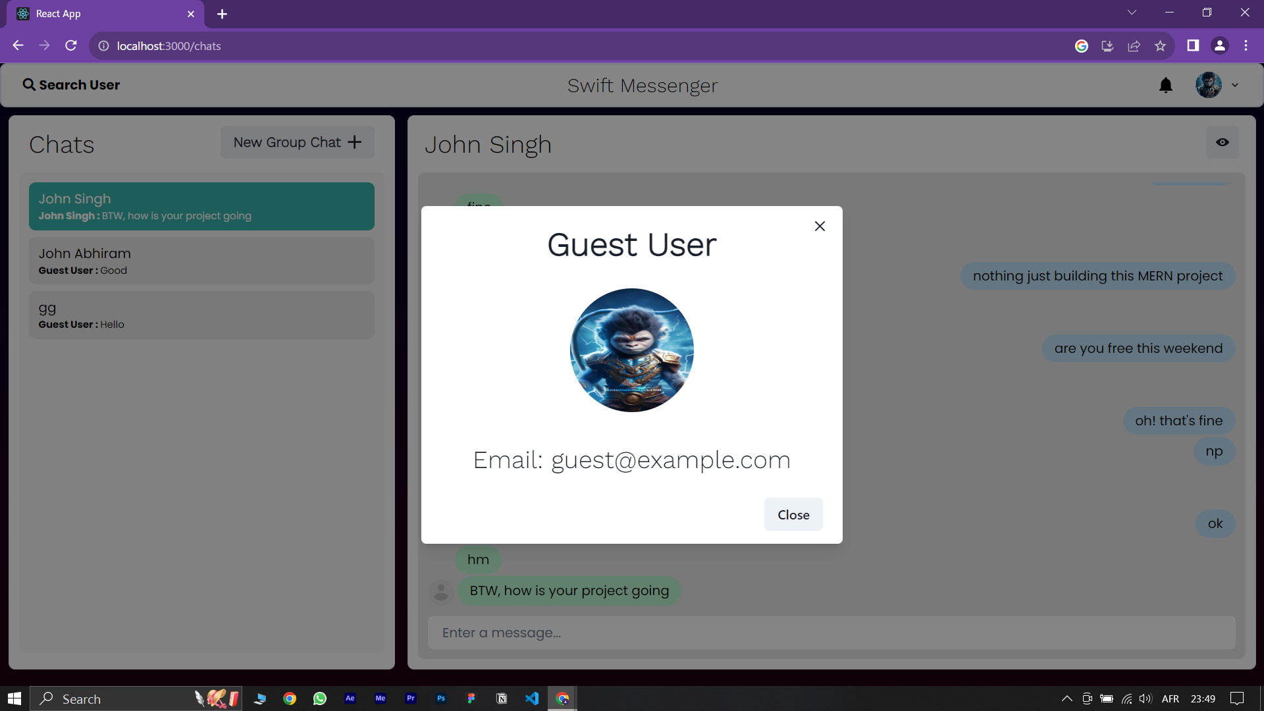The width and height of the screenshot is (1264, 711).
Task: Open WhatsApp from the taskbar
Action: pyautogui.click(x=320, y=698)
